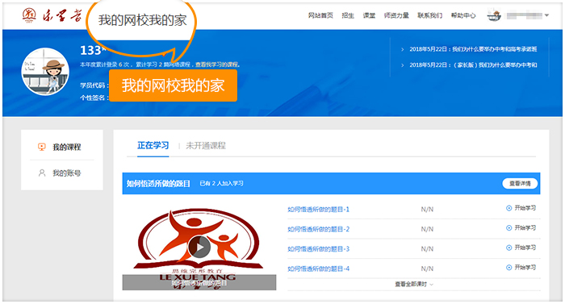
Task: Click 开始学习 for lesson 1
Action: point(525,208)
